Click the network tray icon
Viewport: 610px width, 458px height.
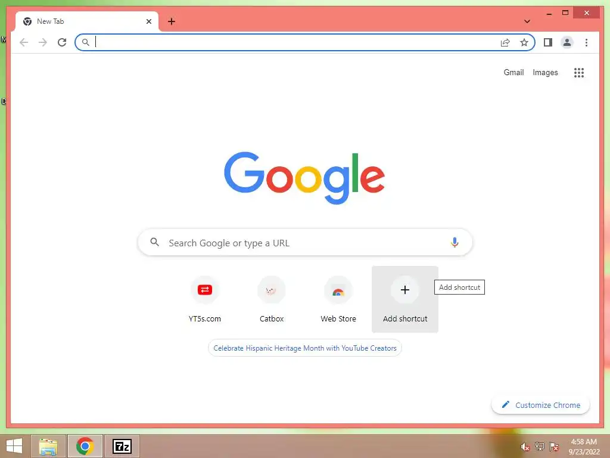pyautogui.click(x=540, y=447)
